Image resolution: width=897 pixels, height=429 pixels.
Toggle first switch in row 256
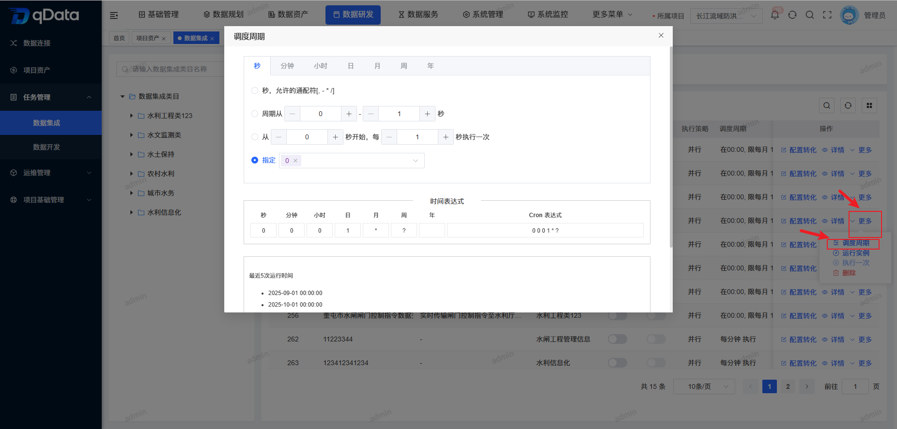[x=618, y=316]
